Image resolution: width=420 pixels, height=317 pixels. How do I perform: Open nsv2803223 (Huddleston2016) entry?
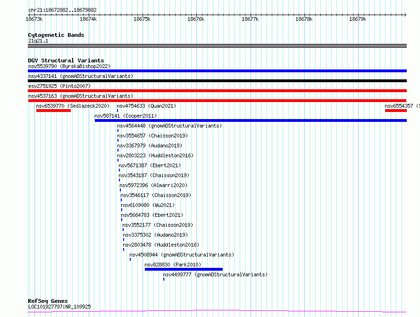(155, 155)
